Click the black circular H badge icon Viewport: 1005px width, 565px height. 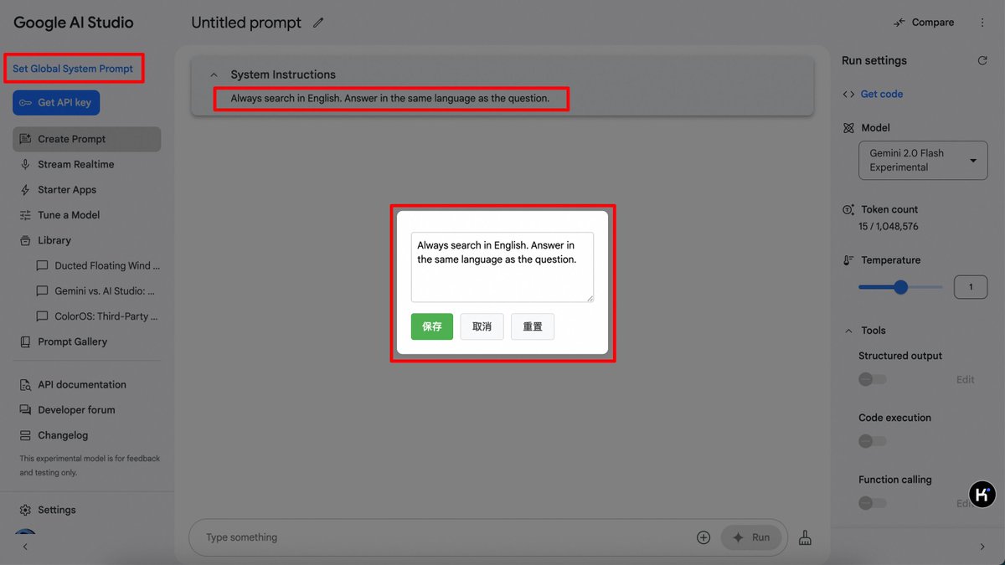[x=982, y=494]
